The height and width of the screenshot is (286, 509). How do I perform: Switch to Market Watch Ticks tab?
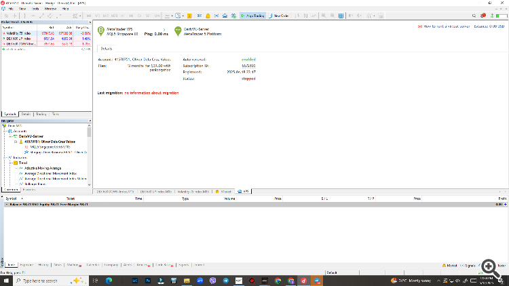pos(56,114)
